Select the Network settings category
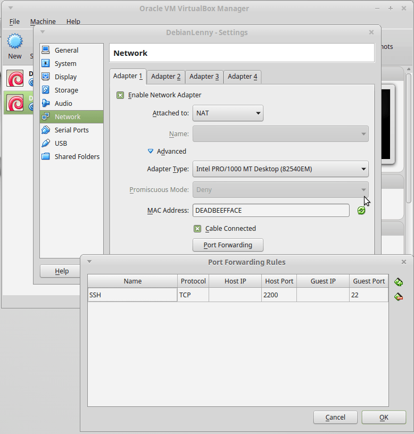This screenshot has height=434, width=414. coord(71,116)
